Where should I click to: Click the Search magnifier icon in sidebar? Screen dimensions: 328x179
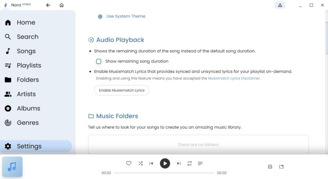click(x=8, y=37)
